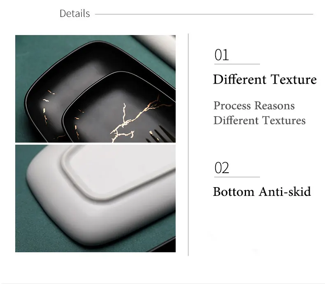Click the underline beneath '02'
The width and height of the screenshot is (325, 284).
point(237,177)
